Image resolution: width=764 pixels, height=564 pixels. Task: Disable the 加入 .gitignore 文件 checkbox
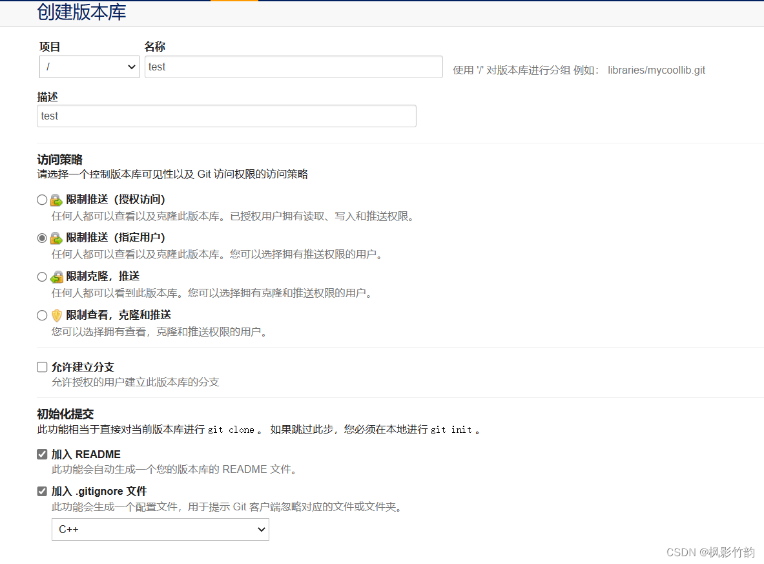click(41, 490)
